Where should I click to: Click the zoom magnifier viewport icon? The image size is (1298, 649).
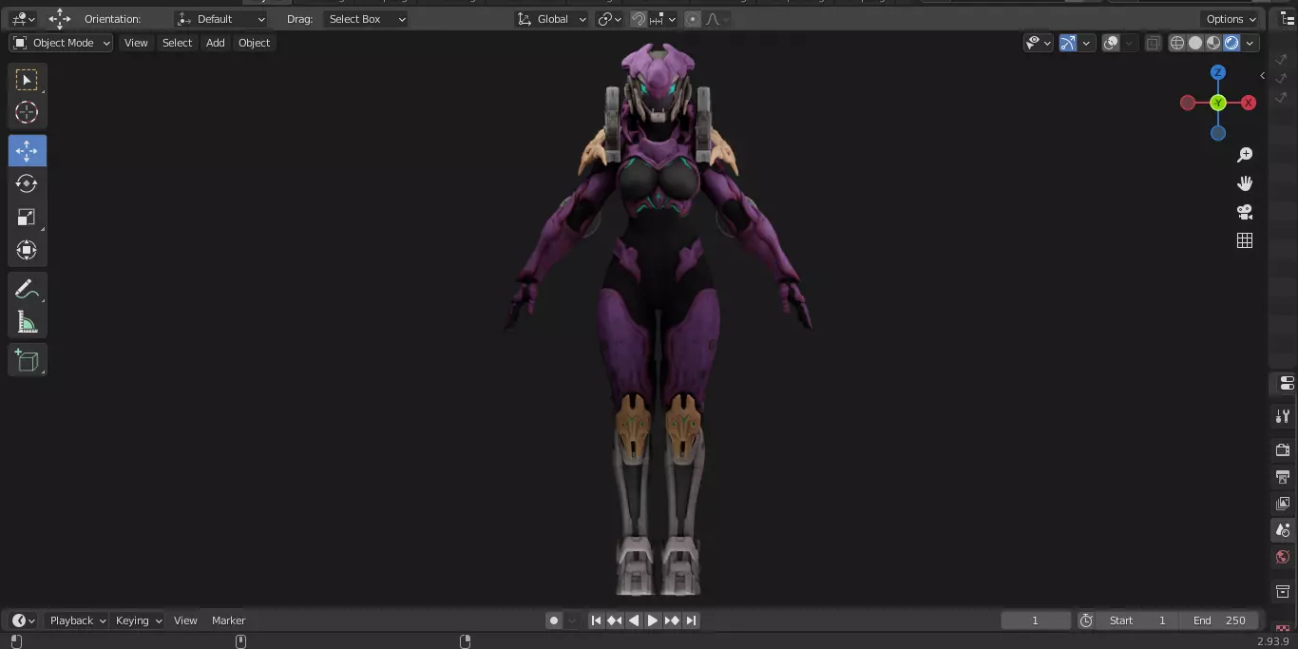click(1245, 155)
